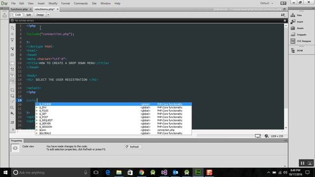
Task: Click the Cortana Ask me anything box
Action: pos(50,173)
